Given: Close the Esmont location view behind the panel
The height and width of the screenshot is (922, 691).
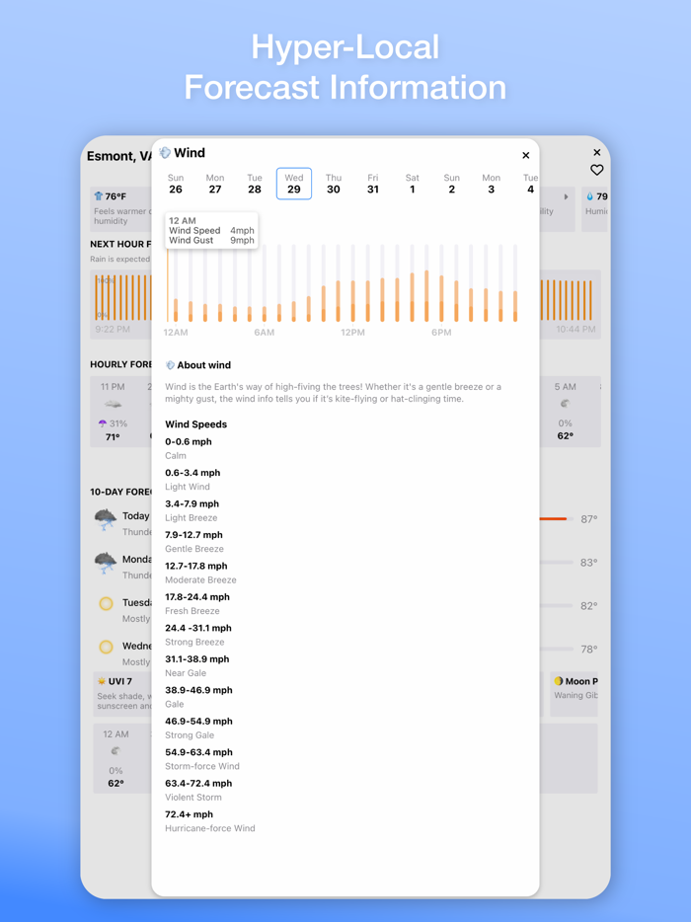Looking at the screenshot, I should (597, 152).
